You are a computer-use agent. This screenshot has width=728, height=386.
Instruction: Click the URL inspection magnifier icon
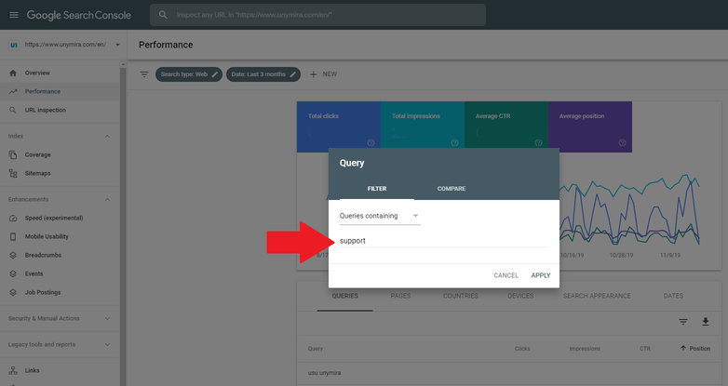tap(13, 110)
